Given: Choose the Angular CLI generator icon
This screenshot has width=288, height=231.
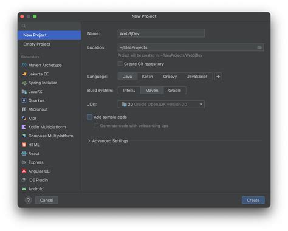Looking at the screenshot, I should 24,171.
